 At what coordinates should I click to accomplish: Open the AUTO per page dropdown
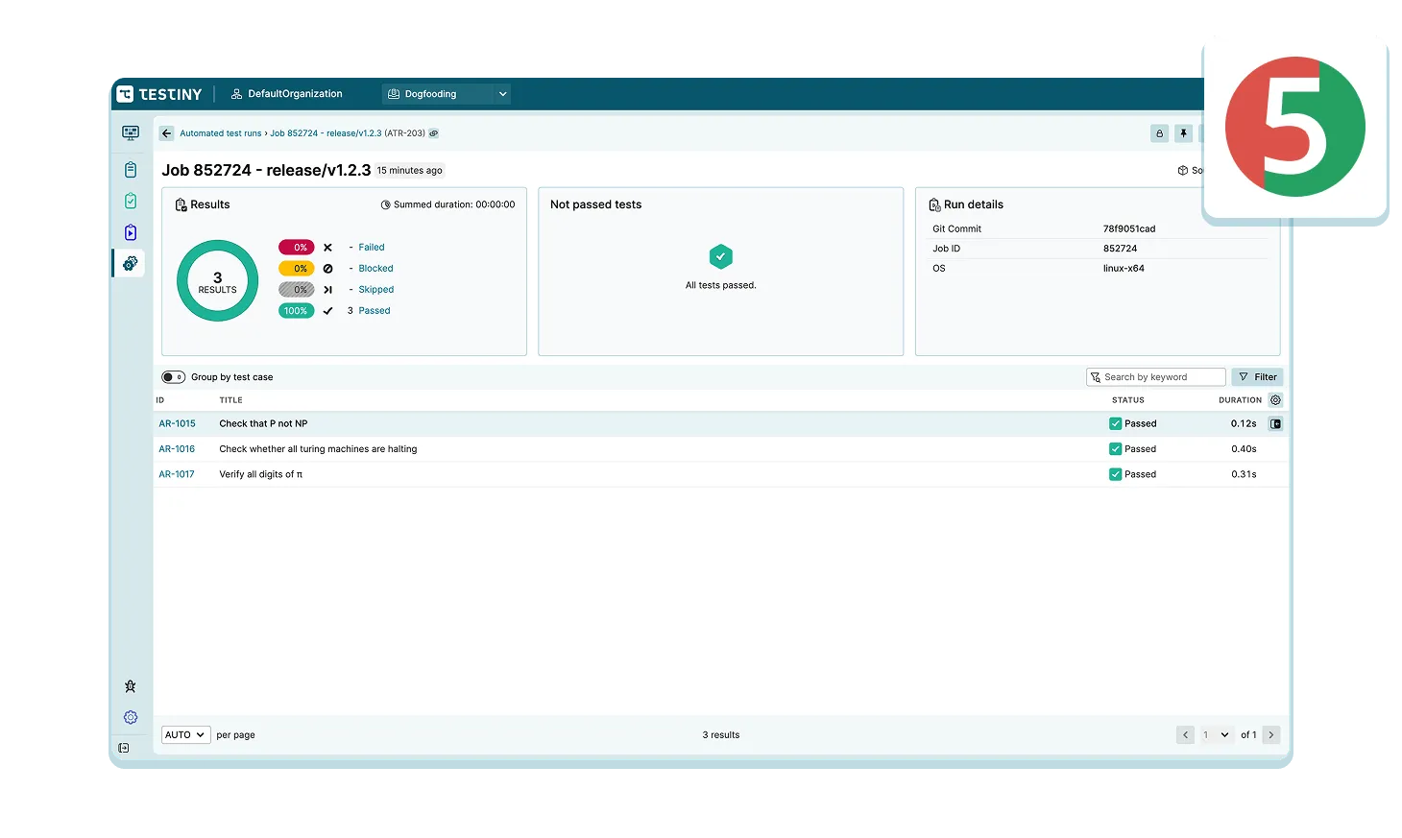pyautogui.click(x=184, y=735)
